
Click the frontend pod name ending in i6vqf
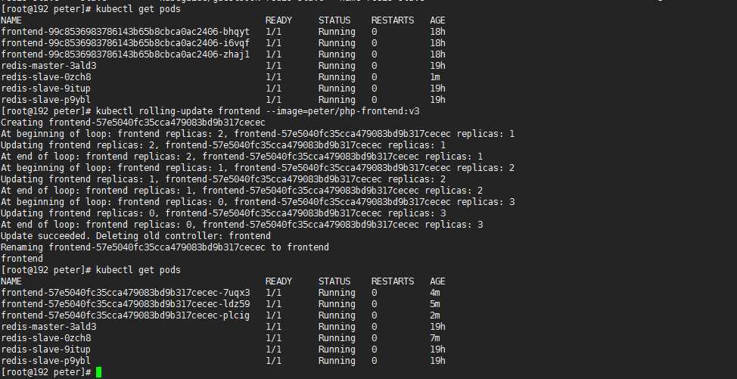pyautogui.click(x=126, y=43)
